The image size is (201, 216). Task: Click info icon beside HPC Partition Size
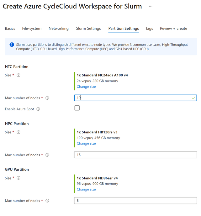(19, 132)
